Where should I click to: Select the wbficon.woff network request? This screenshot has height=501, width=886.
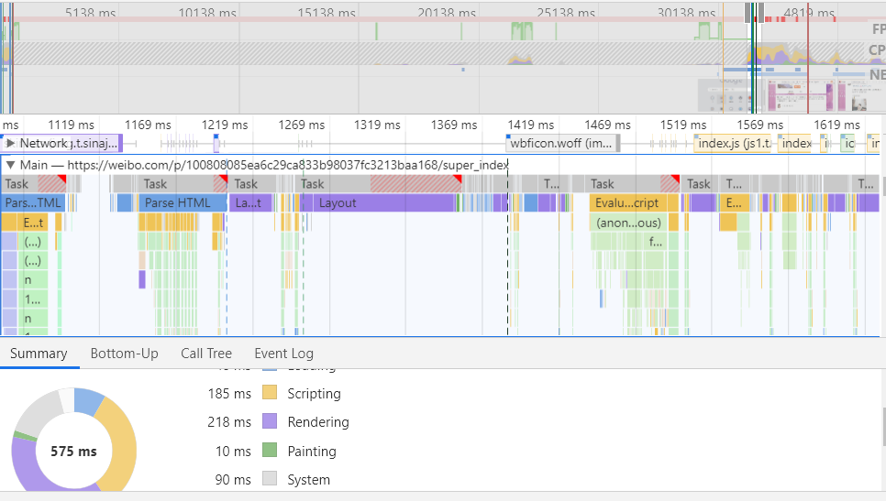coord(563,143)
